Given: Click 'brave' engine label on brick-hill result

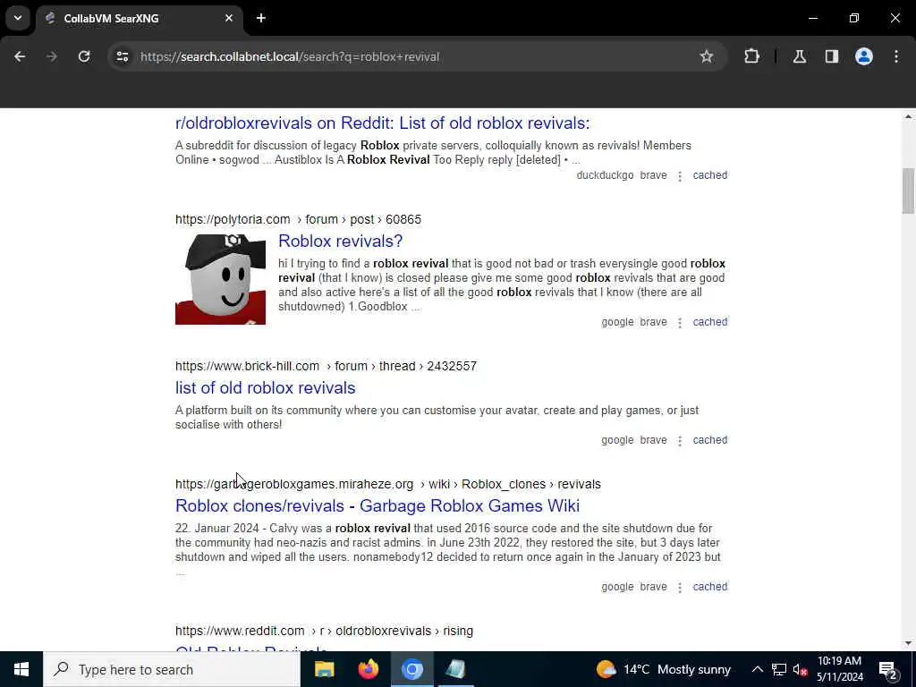Looking at the screenshot, I should pyautogui.click(x=653, y=440).
